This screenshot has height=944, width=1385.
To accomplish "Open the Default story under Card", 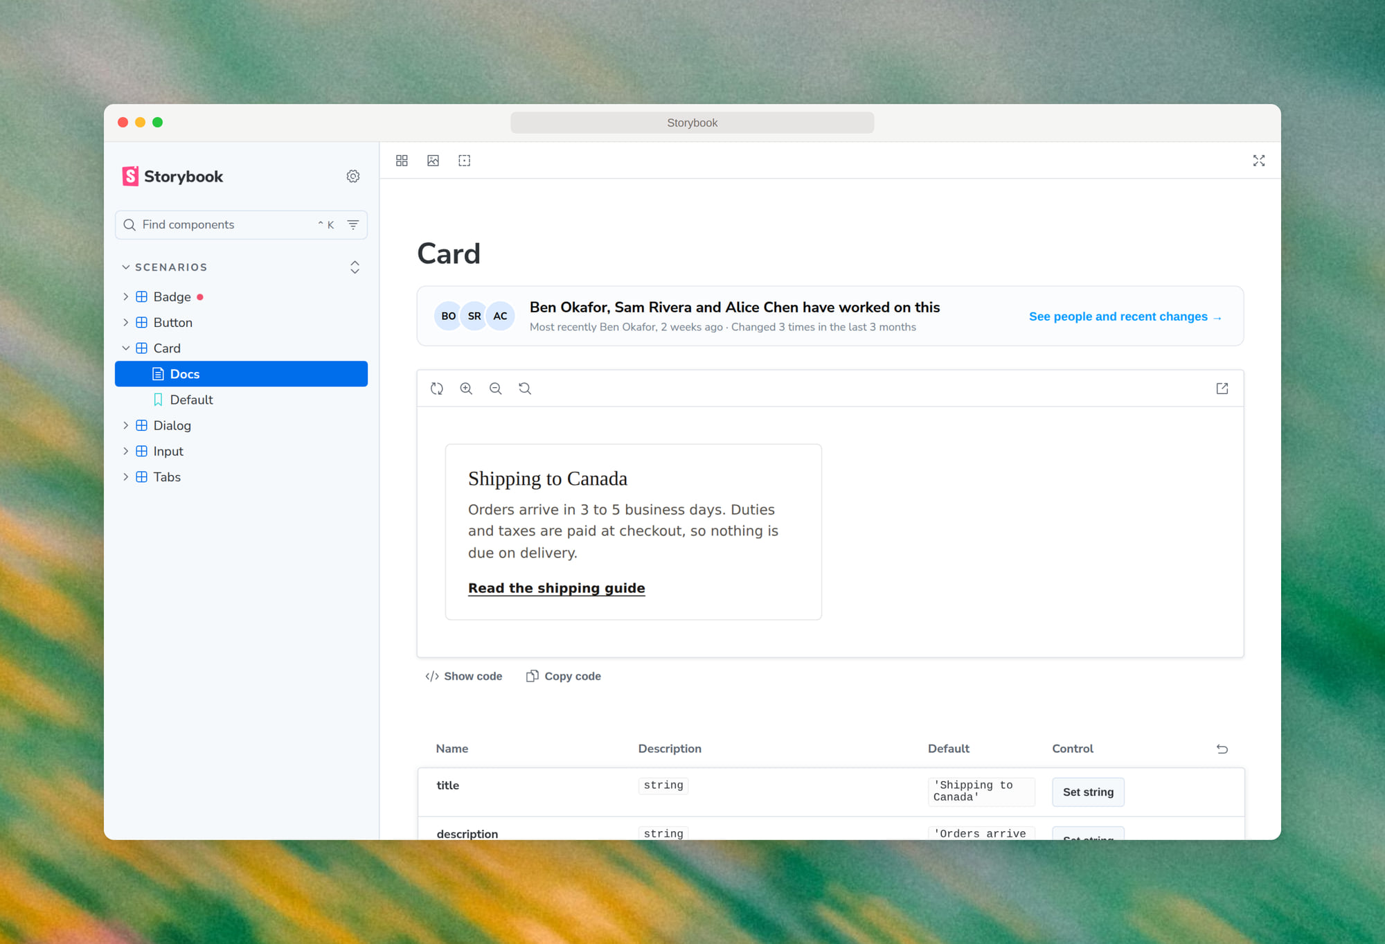I will click(x=241, y=400).
